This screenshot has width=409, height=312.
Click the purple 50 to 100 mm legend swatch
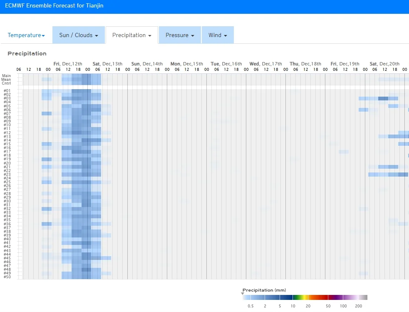(x=335, y=297)
